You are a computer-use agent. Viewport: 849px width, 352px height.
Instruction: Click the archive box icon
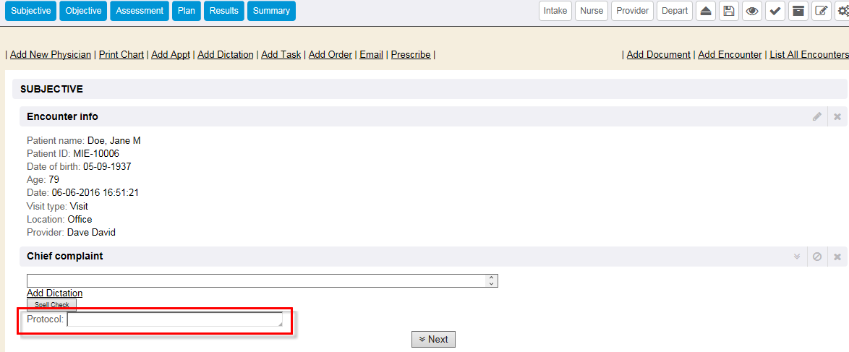pos(798,11)
